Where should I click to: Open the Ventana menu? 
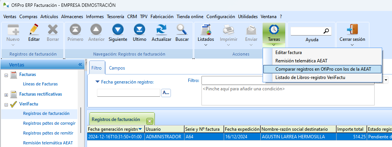[269, 17]
